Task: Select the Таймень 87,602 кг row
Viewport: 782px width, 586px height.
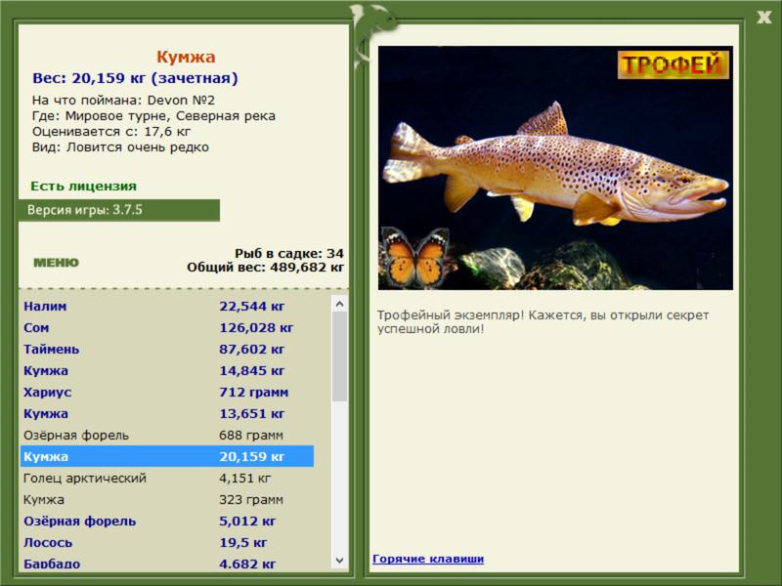Action: pyautogui.click(x=167, y=350)
